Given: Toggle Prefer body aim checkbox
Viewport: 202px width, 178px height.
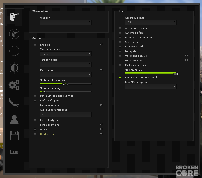Looking at the screenshot, I should 35,120.
